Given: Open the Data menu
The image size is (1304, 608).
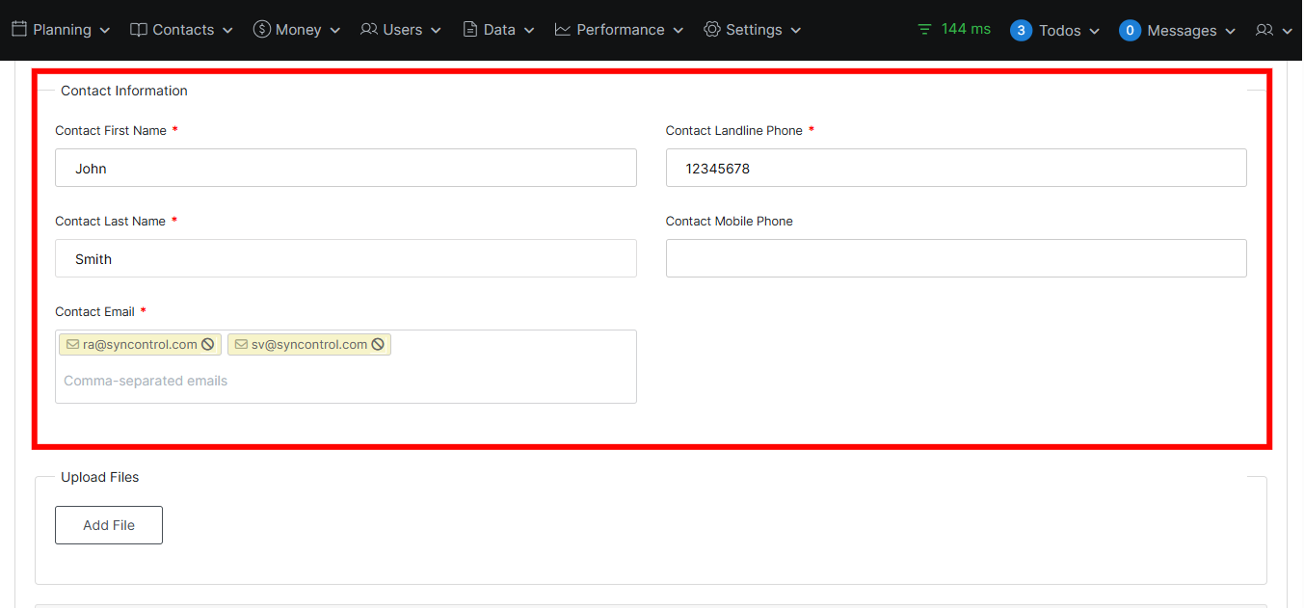Looking at the screenshot, I should pyautogui.click(x=498, y=30).
